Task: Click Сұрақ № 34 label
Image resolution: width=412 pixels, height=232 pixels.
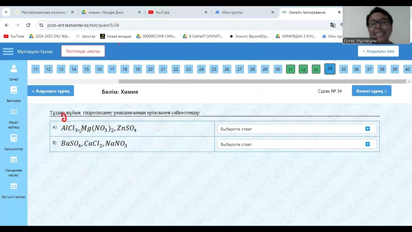Action: click(x=330, y=91)
